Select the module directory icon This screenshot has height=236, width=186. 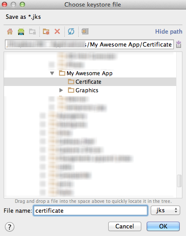point(32,32)
